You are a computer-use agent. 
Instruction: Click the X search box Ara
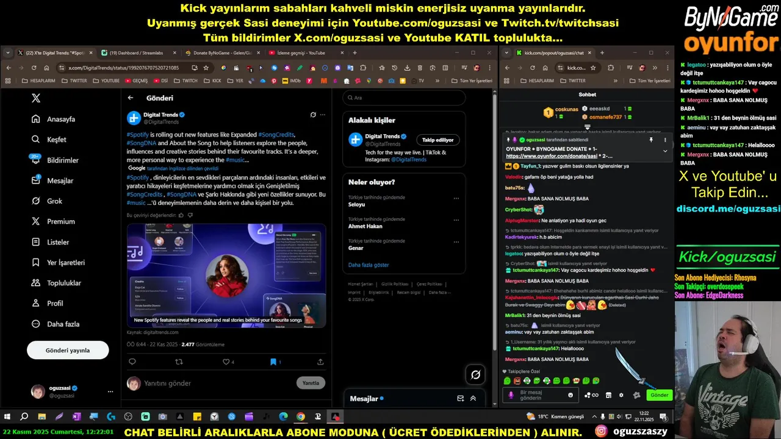coord(404,98)
